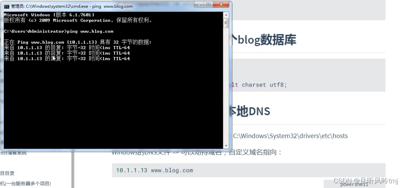Open the 一台服务器多个项目 sidebar entry
The image size is (403, 188).
pos(25,184)
